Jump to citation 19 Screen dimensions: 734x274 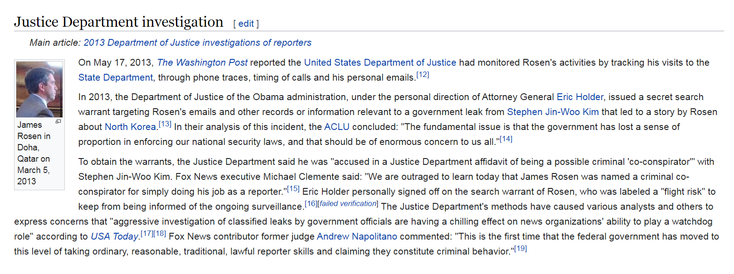[520, 249]
